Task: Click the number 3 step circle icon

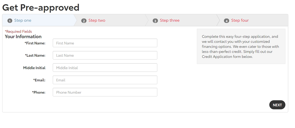Action: tap(155, 21)
